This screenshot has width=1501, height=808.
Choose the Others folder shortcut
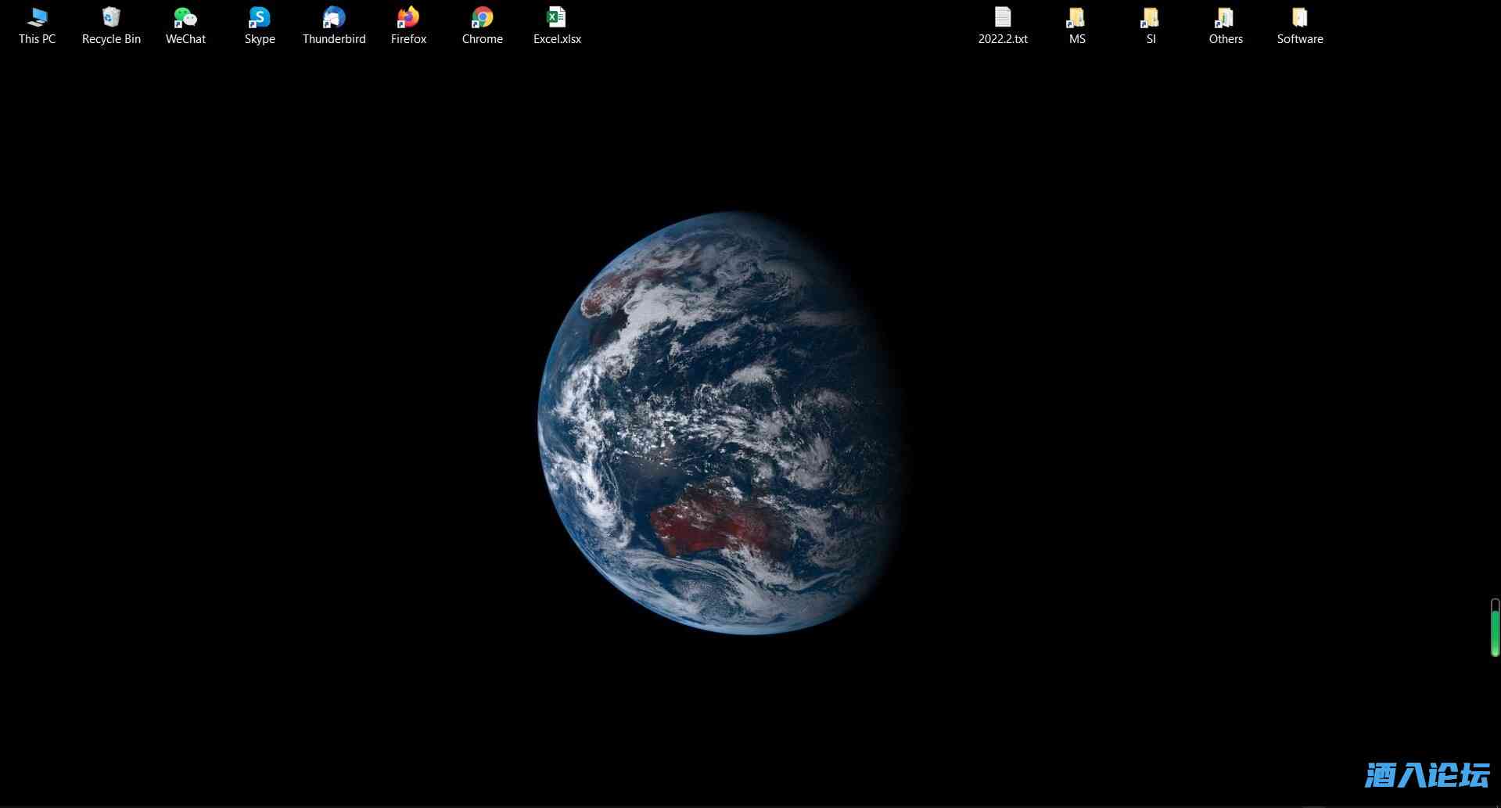click(1225, 18)
